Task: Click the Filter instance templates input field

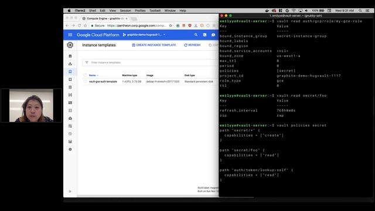Action: pyautogui.click(x=151, y=63)
